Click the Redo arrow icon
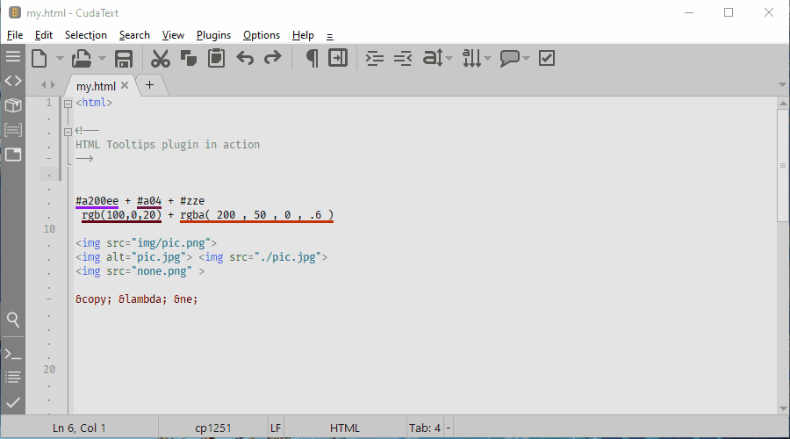The height and width of the screenshot is (439, 790). [273, 59]
